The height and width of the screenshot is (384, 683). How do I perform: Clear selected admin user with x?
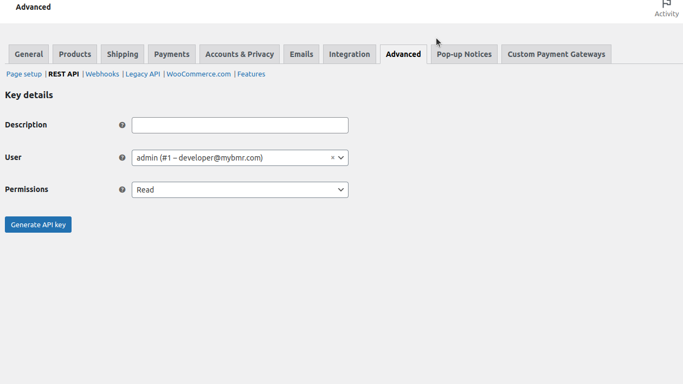point(333,158)
